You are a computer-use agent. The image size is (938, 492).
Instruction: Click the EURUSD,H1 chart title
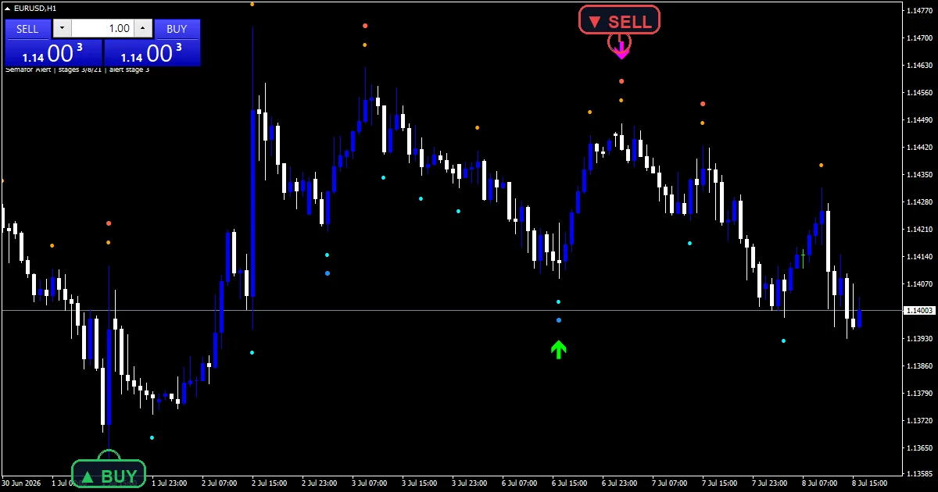tap(35, 8)
